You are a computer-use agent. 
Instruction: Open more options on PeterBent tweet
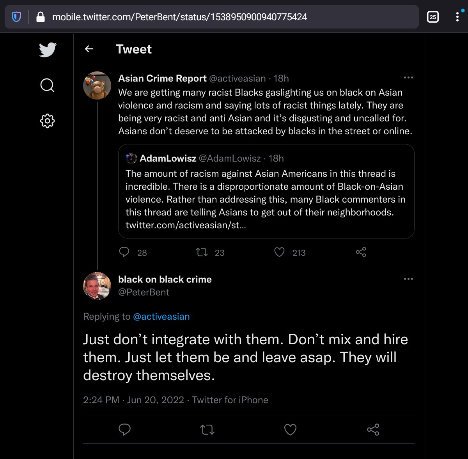(408, 279)
